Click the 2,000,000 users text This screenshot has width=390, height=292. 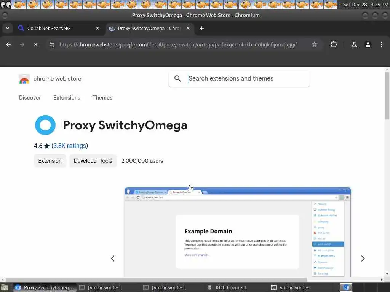[x=142, y=161]
